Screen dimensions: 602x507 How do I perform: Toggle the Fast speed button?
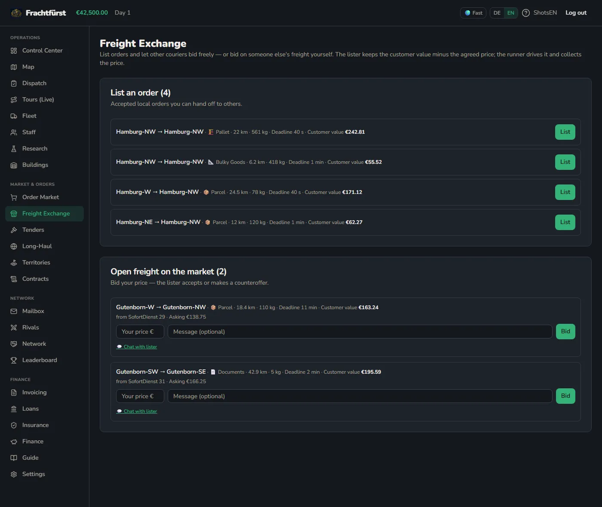click(x=473, y=13)
